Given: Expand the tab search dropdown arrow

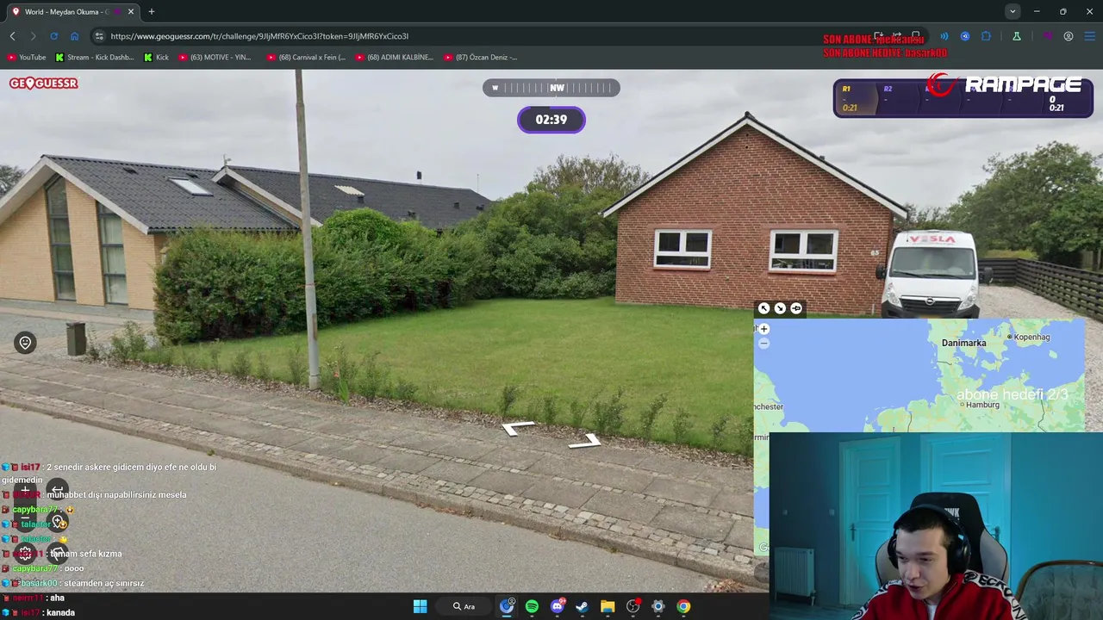Looking at the screenshot, I should pyautogui.click(x=1013, y=11).
